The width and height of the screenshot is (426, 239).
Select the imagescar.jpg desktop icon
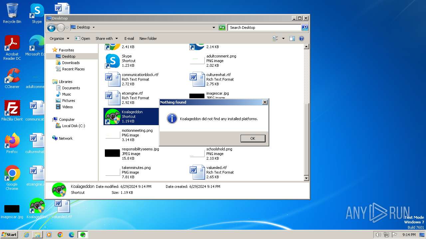click(x=12, y=211)
